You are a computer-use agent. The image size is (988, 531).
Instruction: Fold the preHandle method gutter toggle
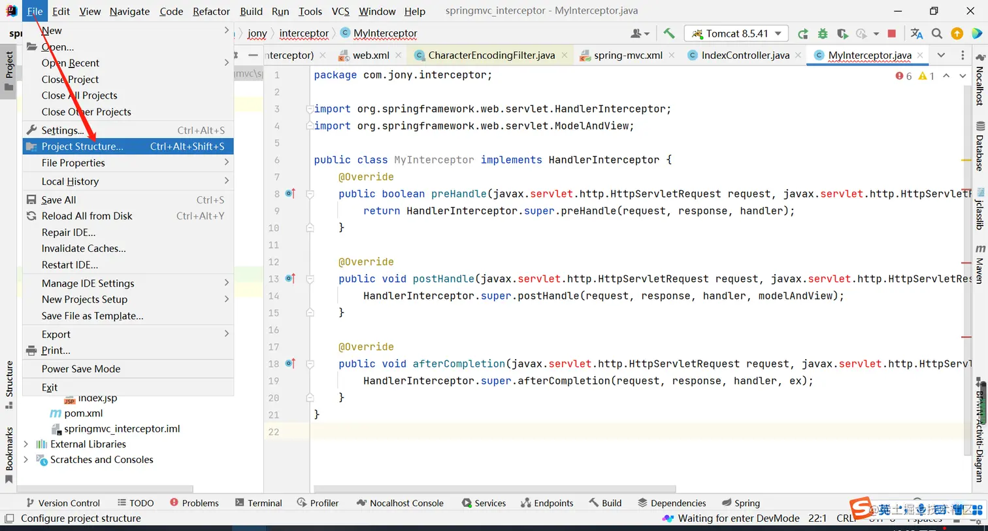click(x=310, y=194)
